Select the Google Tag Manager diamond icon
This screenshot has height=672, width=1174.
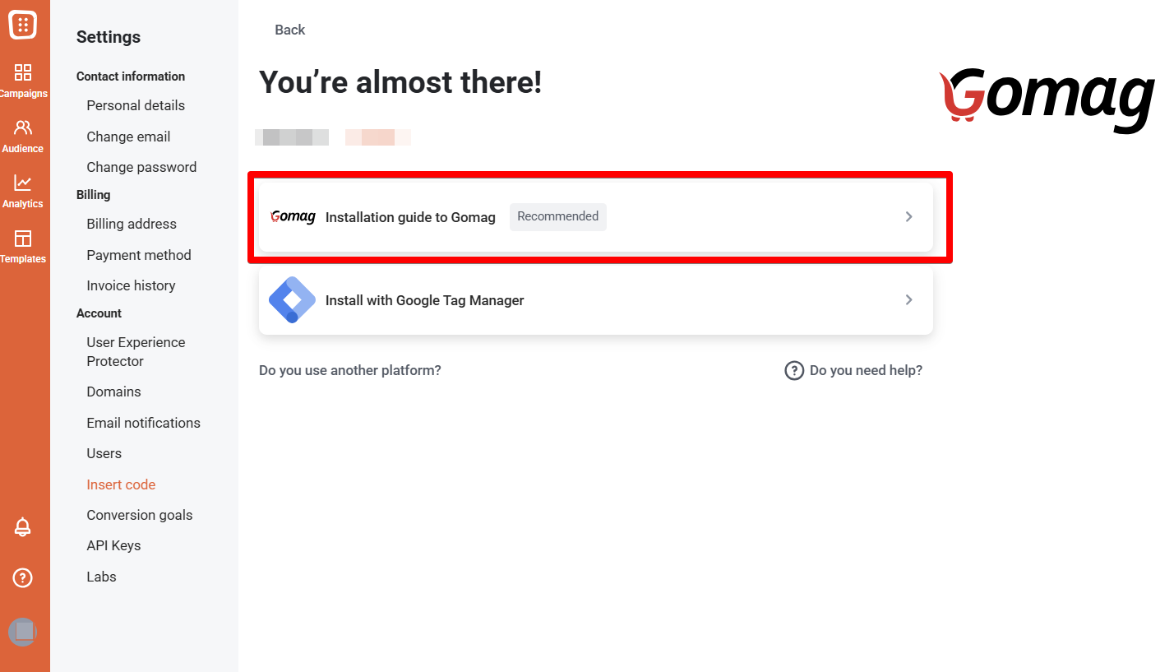tap(292, 299)
